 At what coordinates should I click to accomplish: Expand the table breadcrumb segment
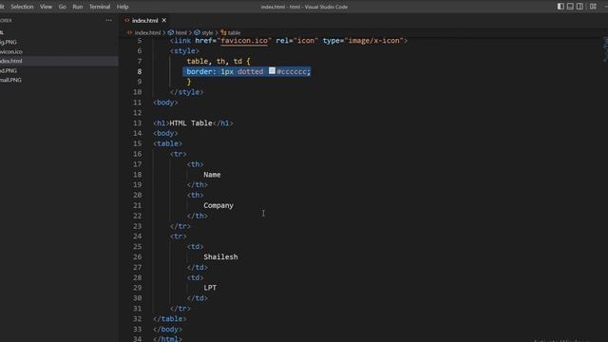point(235,32)
